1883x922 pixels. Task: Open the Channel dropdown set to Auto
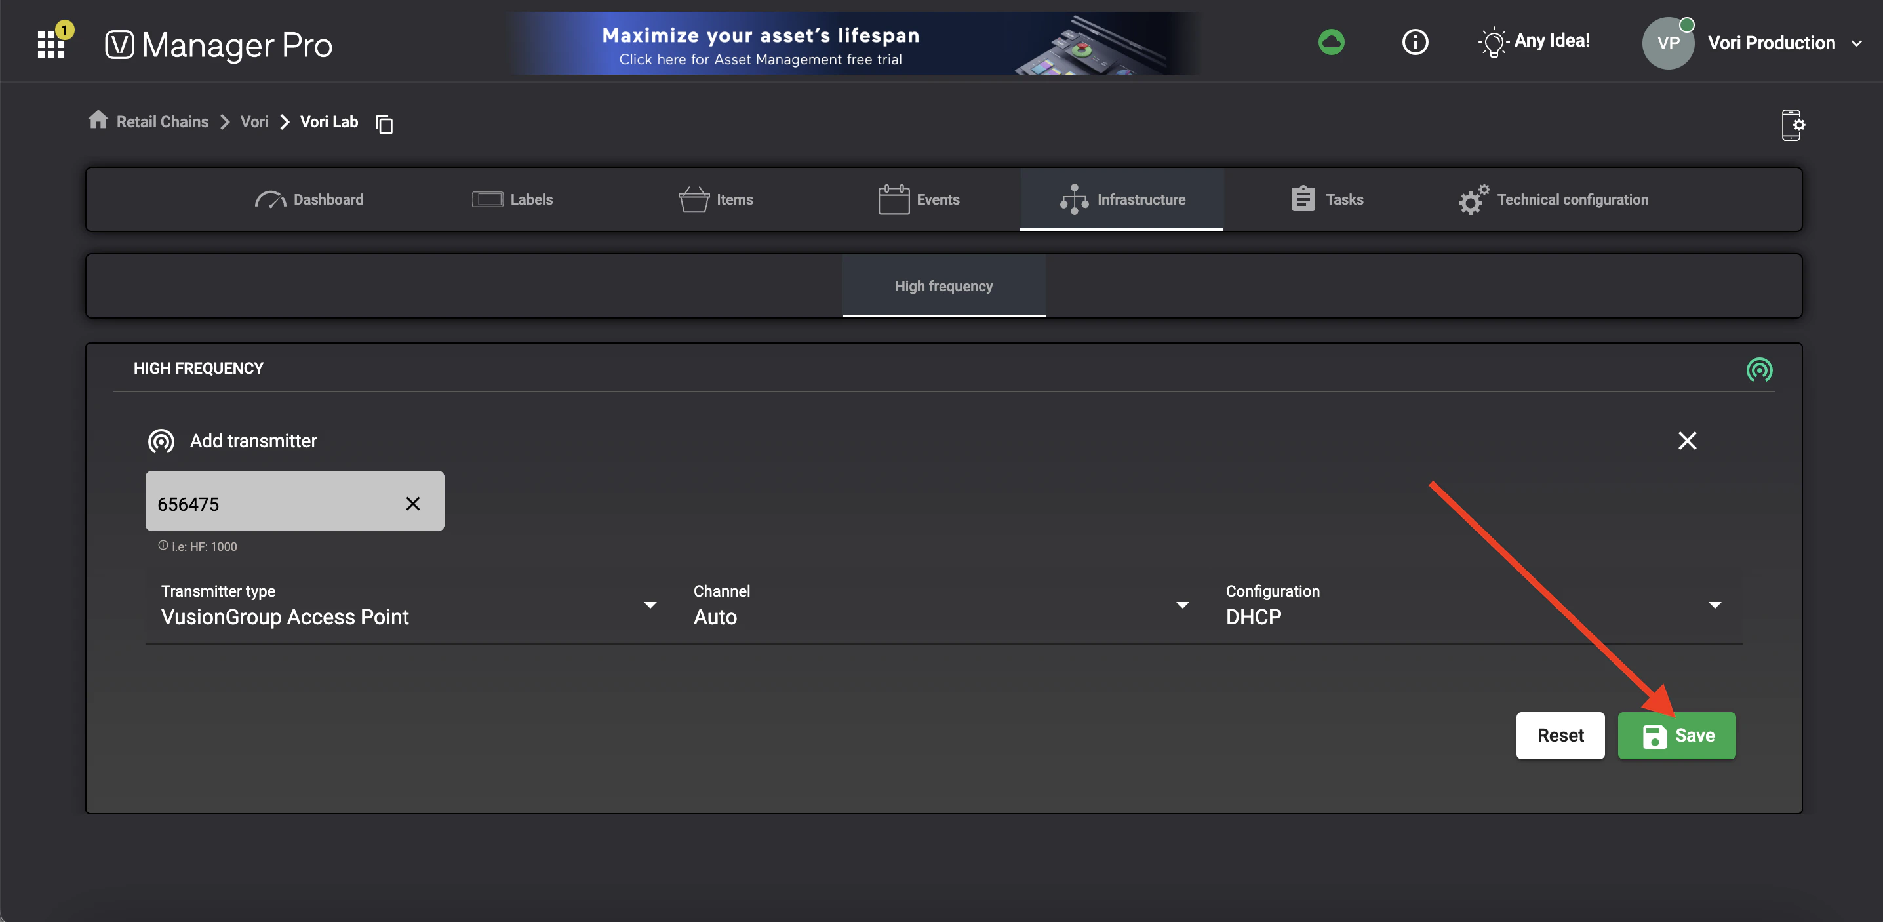pos(1182,605)
